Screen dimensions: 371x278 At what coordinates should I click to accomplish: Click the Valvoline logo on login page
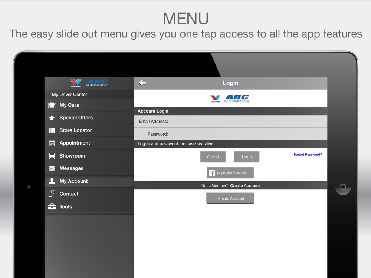click(x=215, y=99)
